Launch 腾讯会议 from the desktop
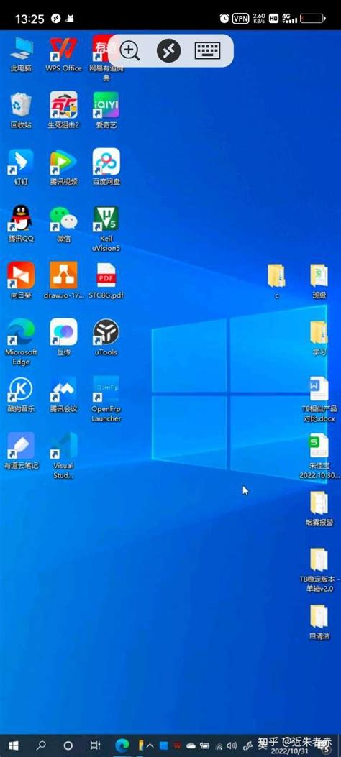 63,395
